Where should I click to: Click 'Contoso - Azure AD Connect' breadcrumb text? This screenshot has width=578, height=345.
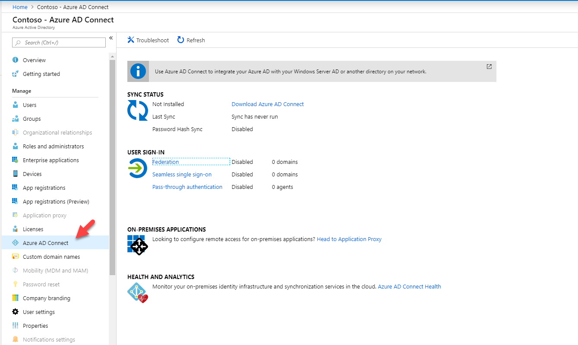pos(73,7)
